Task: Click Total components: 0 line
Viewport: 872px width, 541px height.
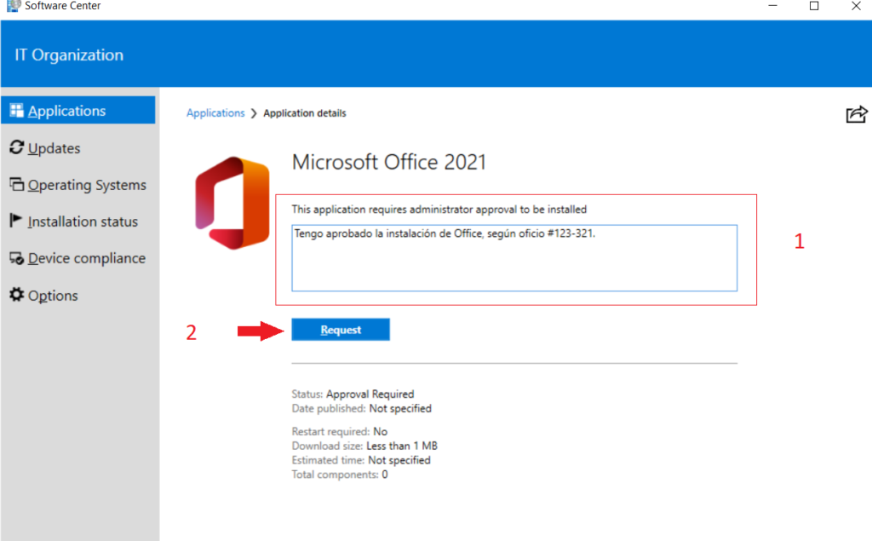Action: click(339, 475)
